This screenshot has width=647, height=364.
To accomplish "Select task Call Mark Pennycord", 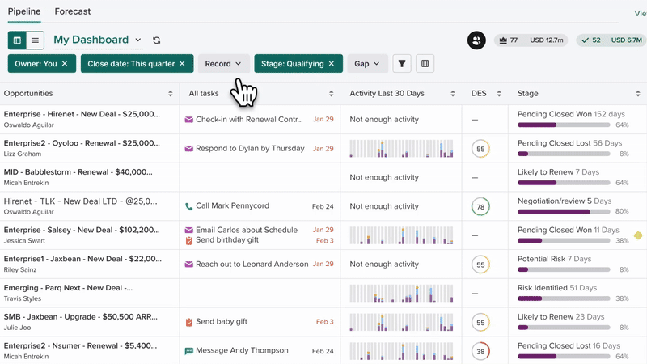I will (x=232, y=206).
